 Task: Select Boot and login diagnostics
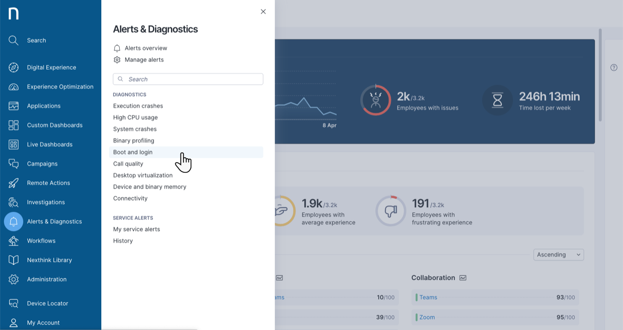pos(132,152)
